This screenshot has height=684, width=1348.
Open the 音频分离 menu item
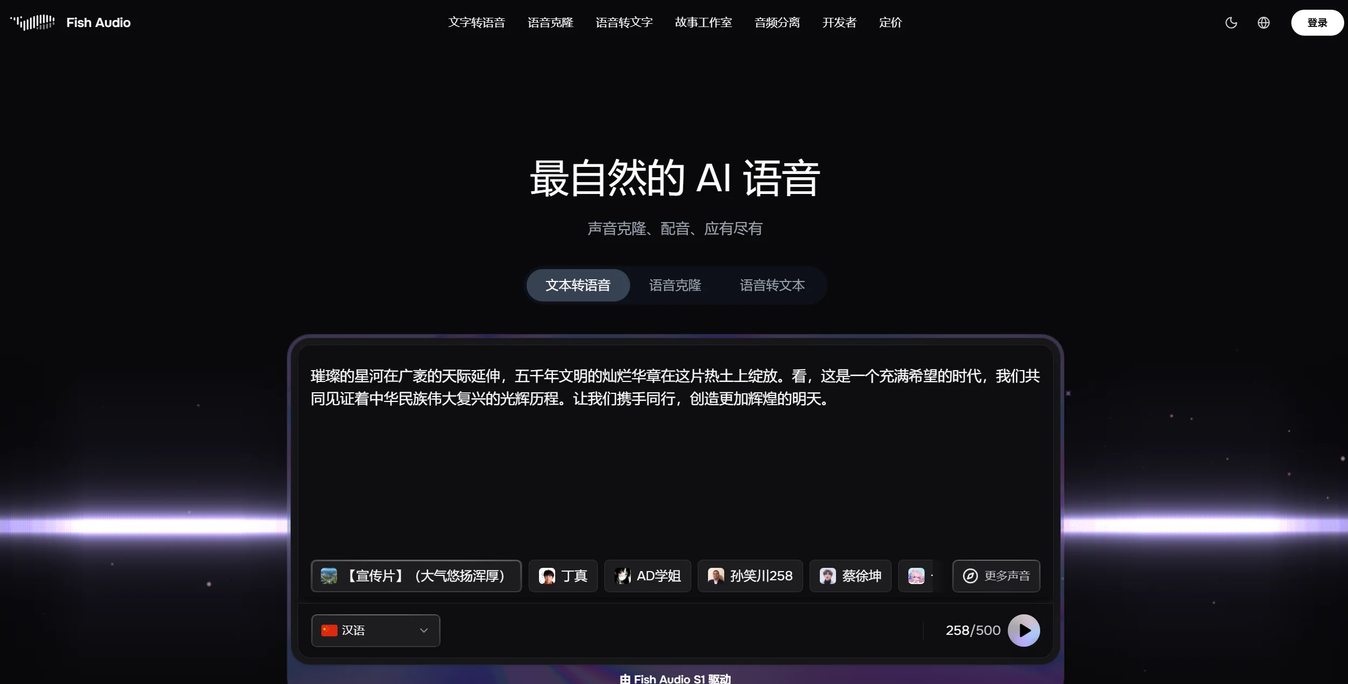coord(777,22)
